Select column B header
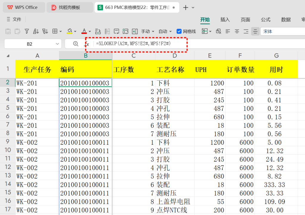305x215 pixels. pos(85,56)
